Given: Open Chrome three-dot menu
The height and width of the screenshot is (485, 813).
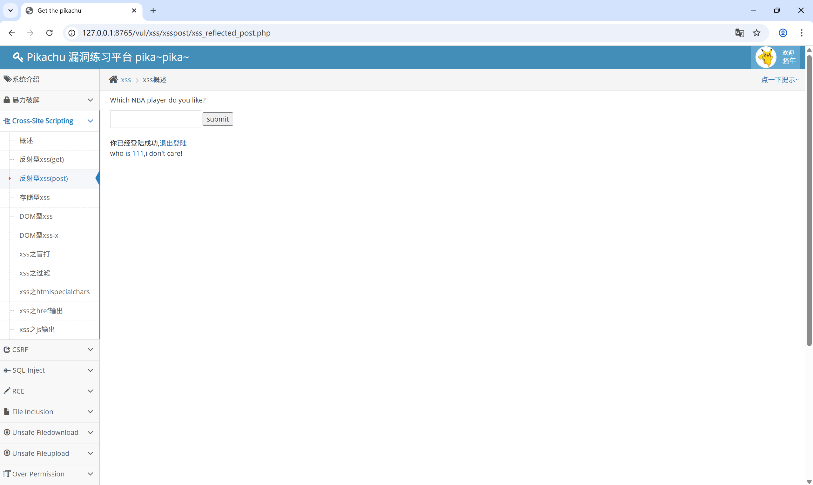Looking at the screenshot, I should coord(801,33).
